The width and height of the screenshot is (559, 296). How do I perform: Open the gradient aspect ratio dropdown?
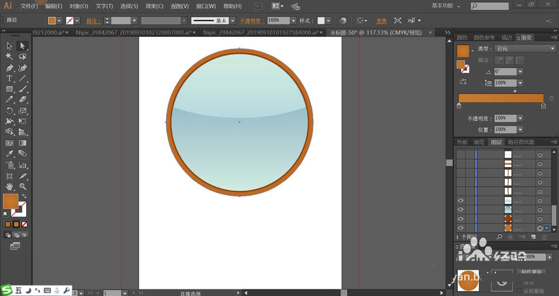coord(520,83)
